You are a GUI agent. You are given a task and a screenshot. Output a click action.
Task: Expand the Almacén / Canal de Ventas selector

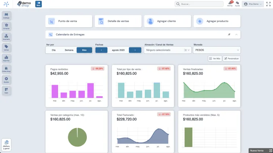[167, 50]
